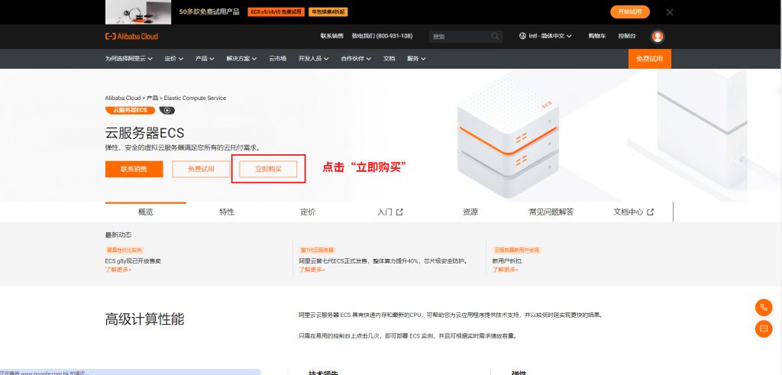Expand the 为何选择阿里云 menu

[128, 59]
